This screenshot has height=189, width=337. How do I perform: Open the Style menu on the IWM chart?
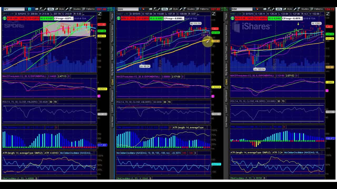[x=288, y=9]
